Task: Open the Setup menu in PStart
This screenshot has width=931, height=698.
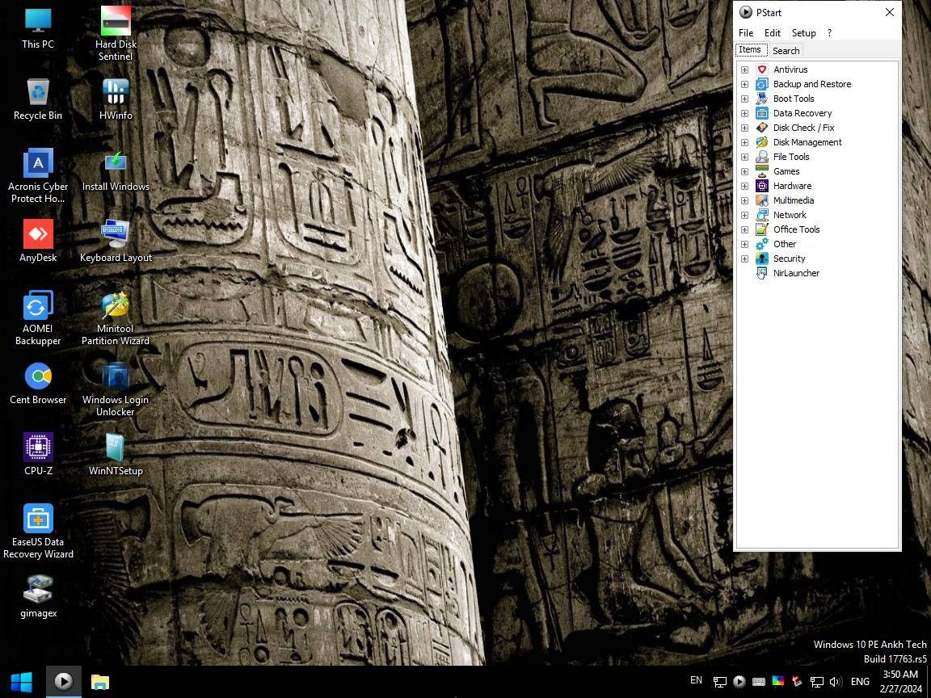Action: 803,33
